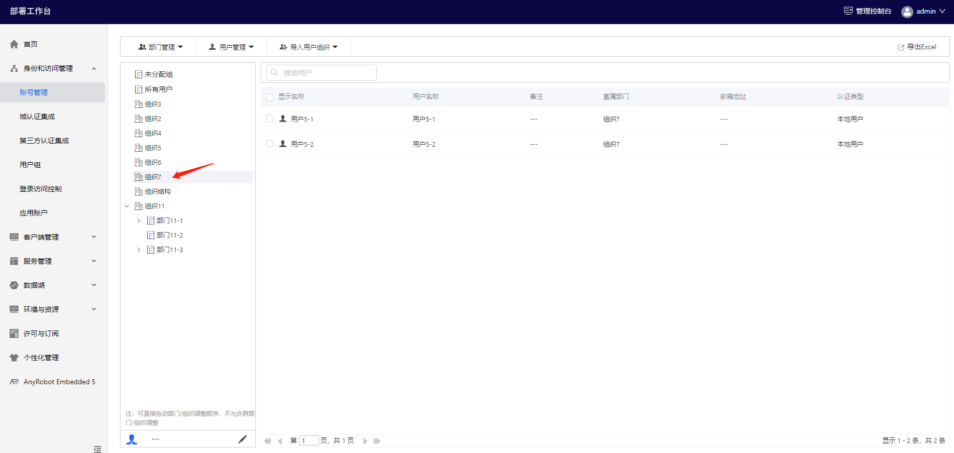Click the pencil edit icon below tree

pos(243,439)
